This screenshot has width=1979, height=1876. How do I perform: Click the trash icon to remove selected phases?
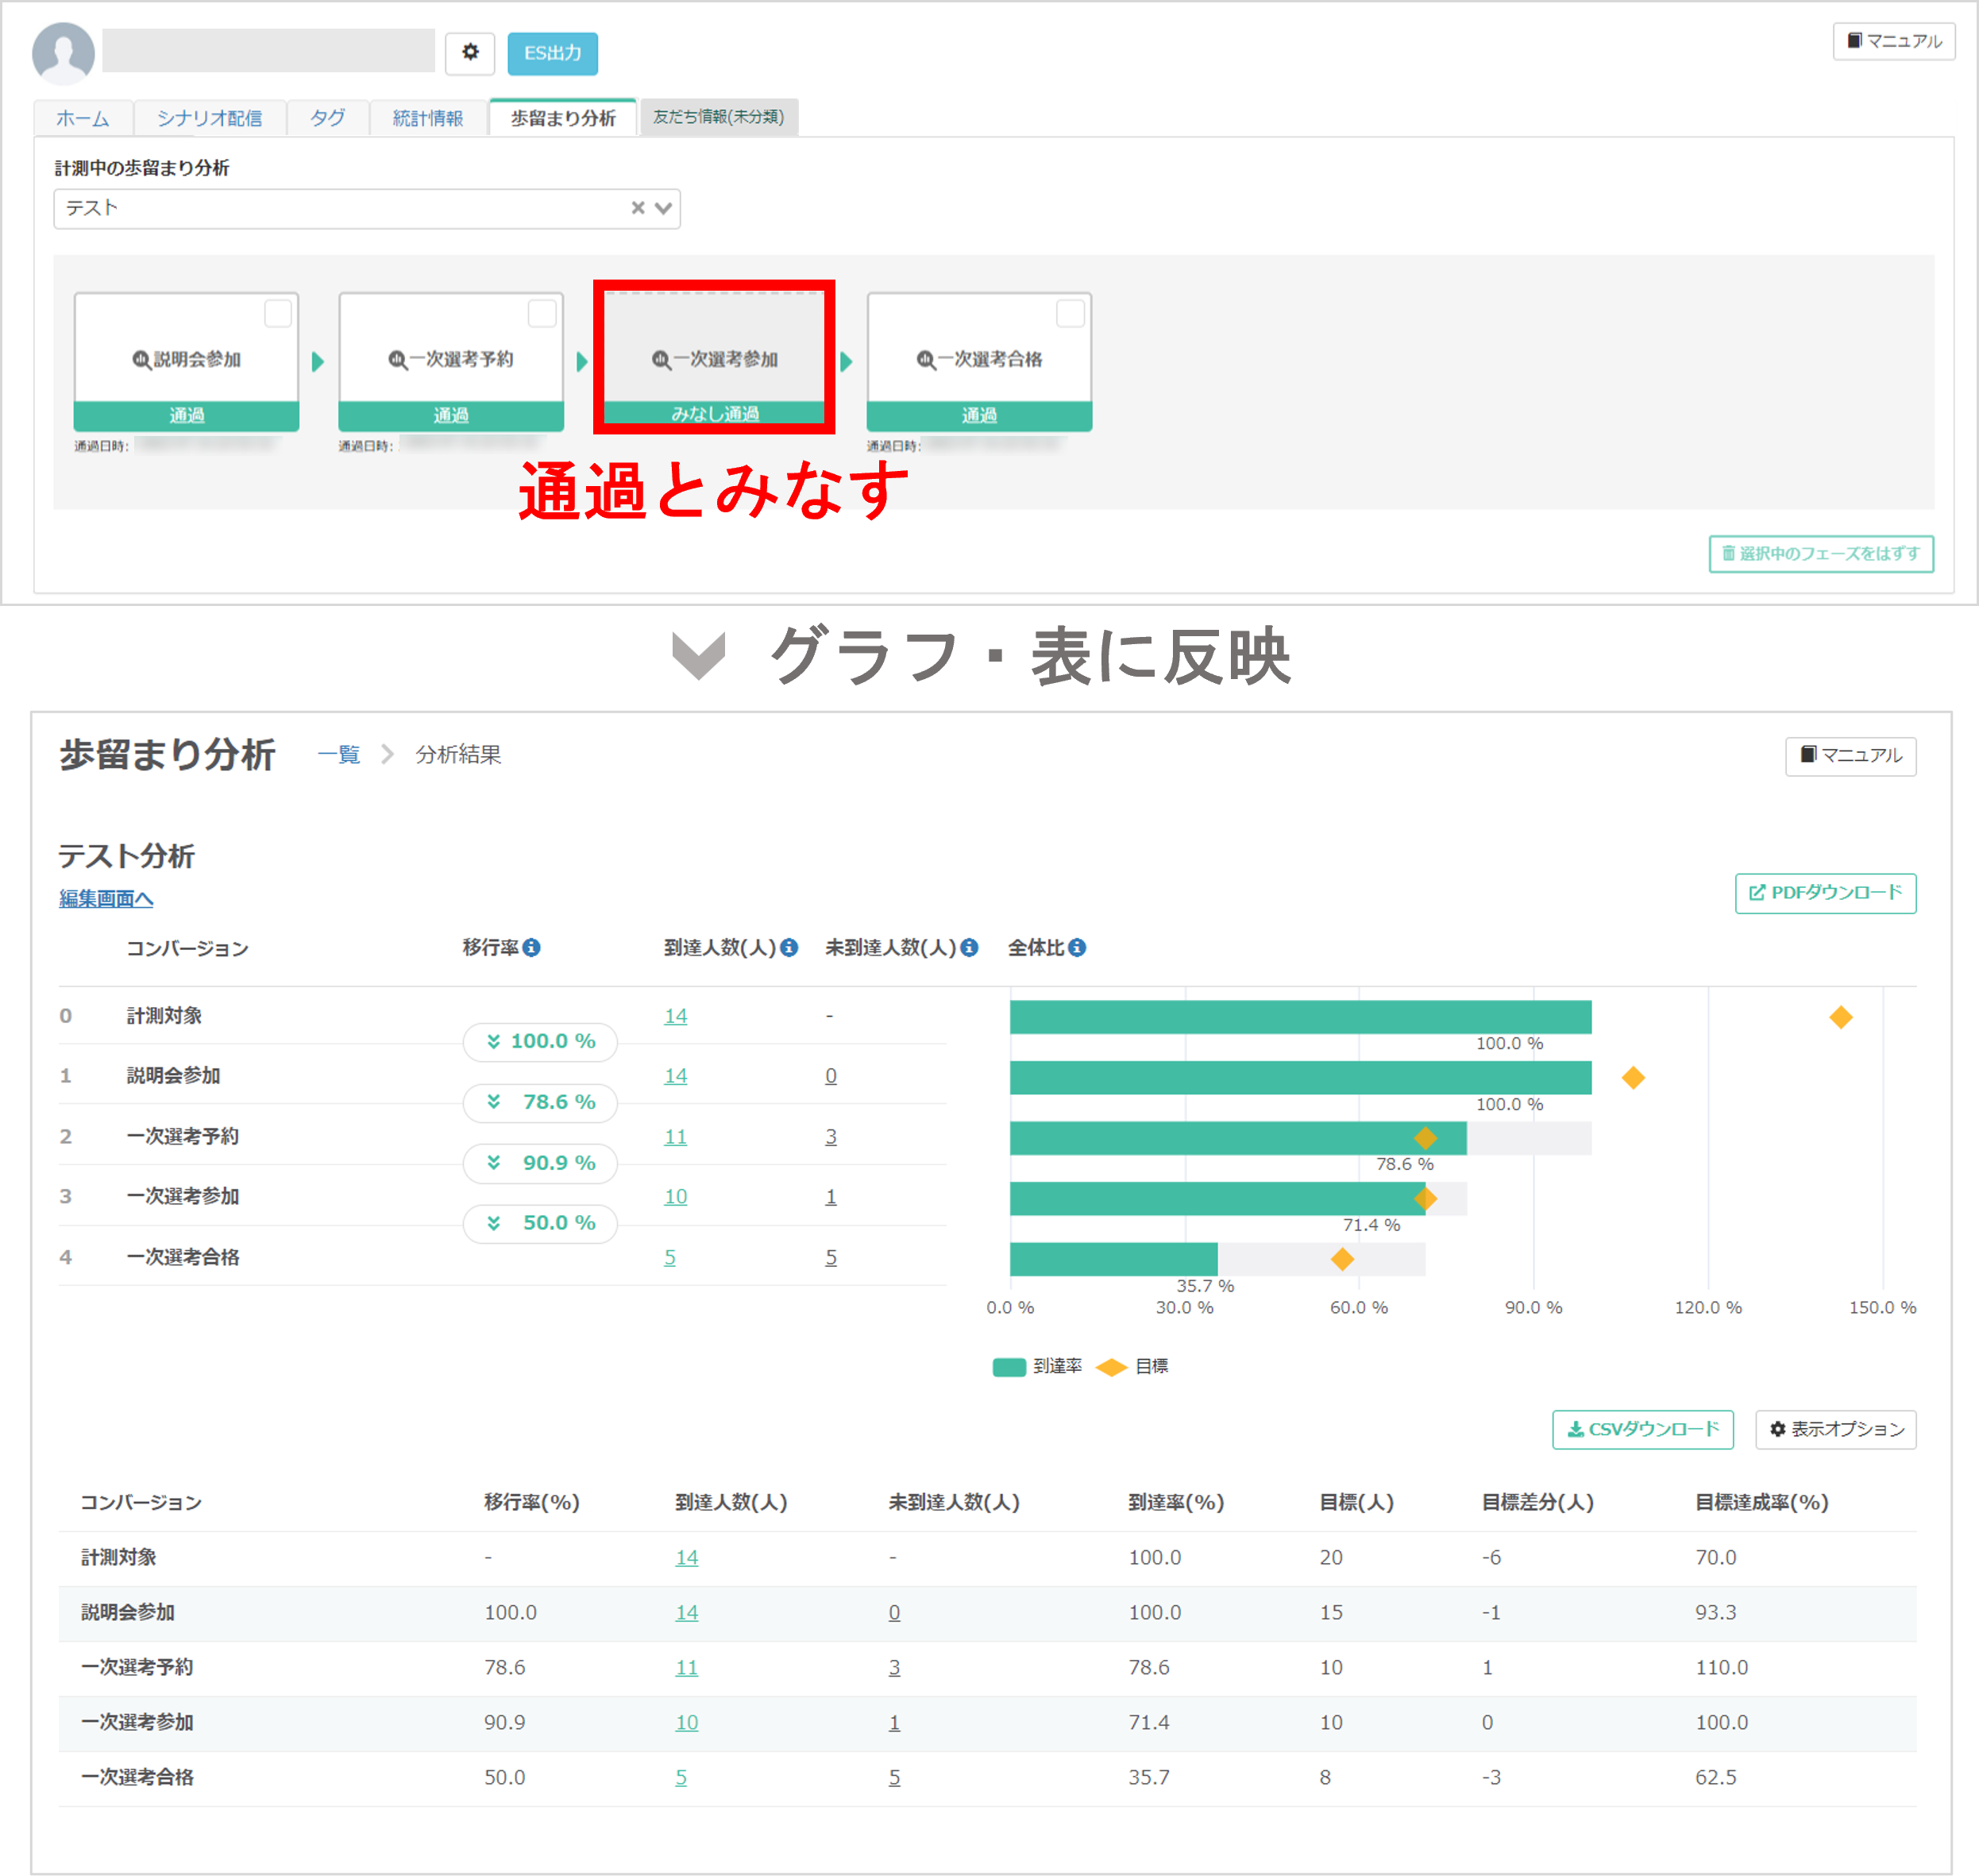click(1729, 554)
